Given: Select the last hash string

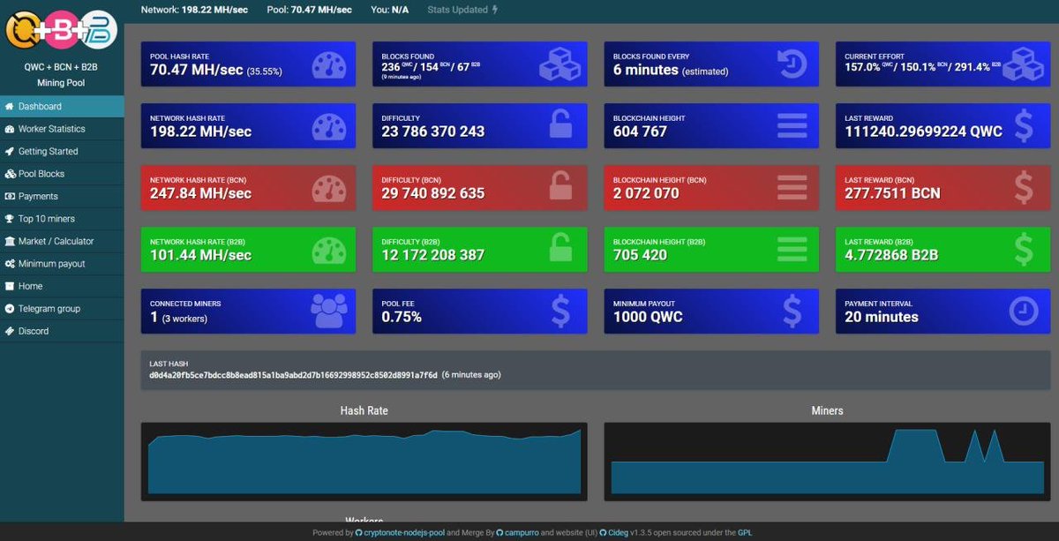Looking at the screenshot, I should tap(293, 375).
